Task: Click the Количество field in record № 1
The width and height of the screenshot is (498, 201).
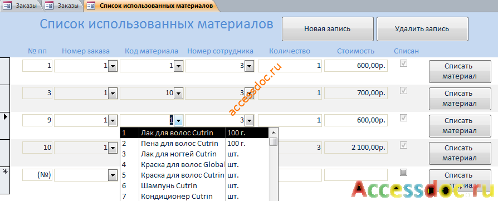Action: point(290,66)
